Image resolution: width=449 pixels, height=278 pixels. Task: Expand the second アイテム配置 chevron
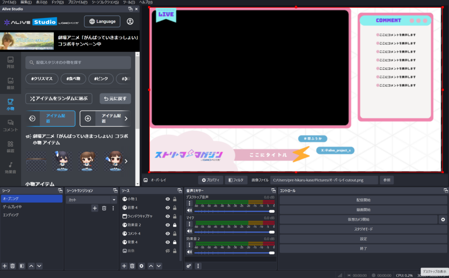[126, 118]
